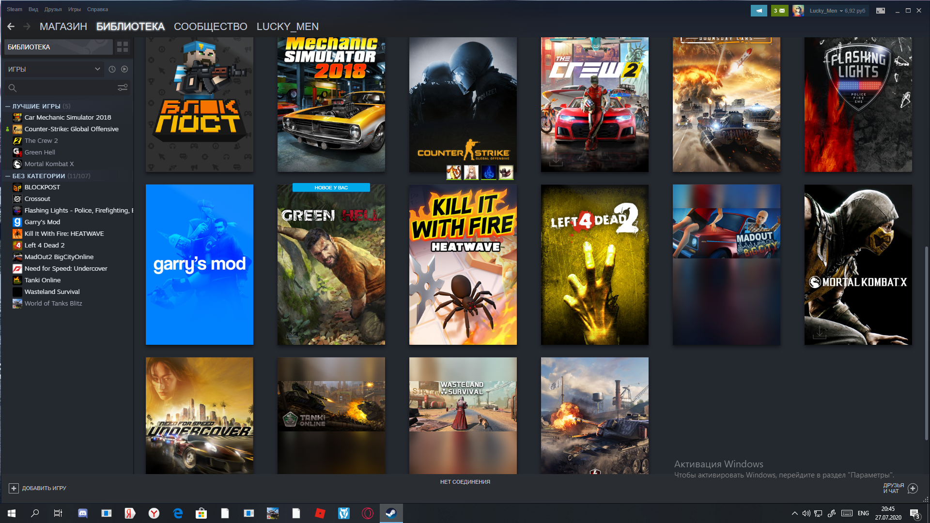Image resolution: width=930 pixels, height=523 pixels.
Task: Open the inbox with 3 messages
Action: tap(779, 11)
